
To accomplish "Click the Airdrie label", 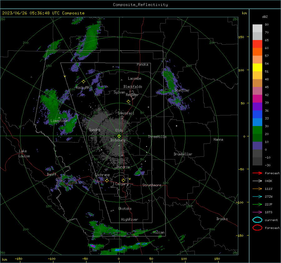I will coord(123,167).
